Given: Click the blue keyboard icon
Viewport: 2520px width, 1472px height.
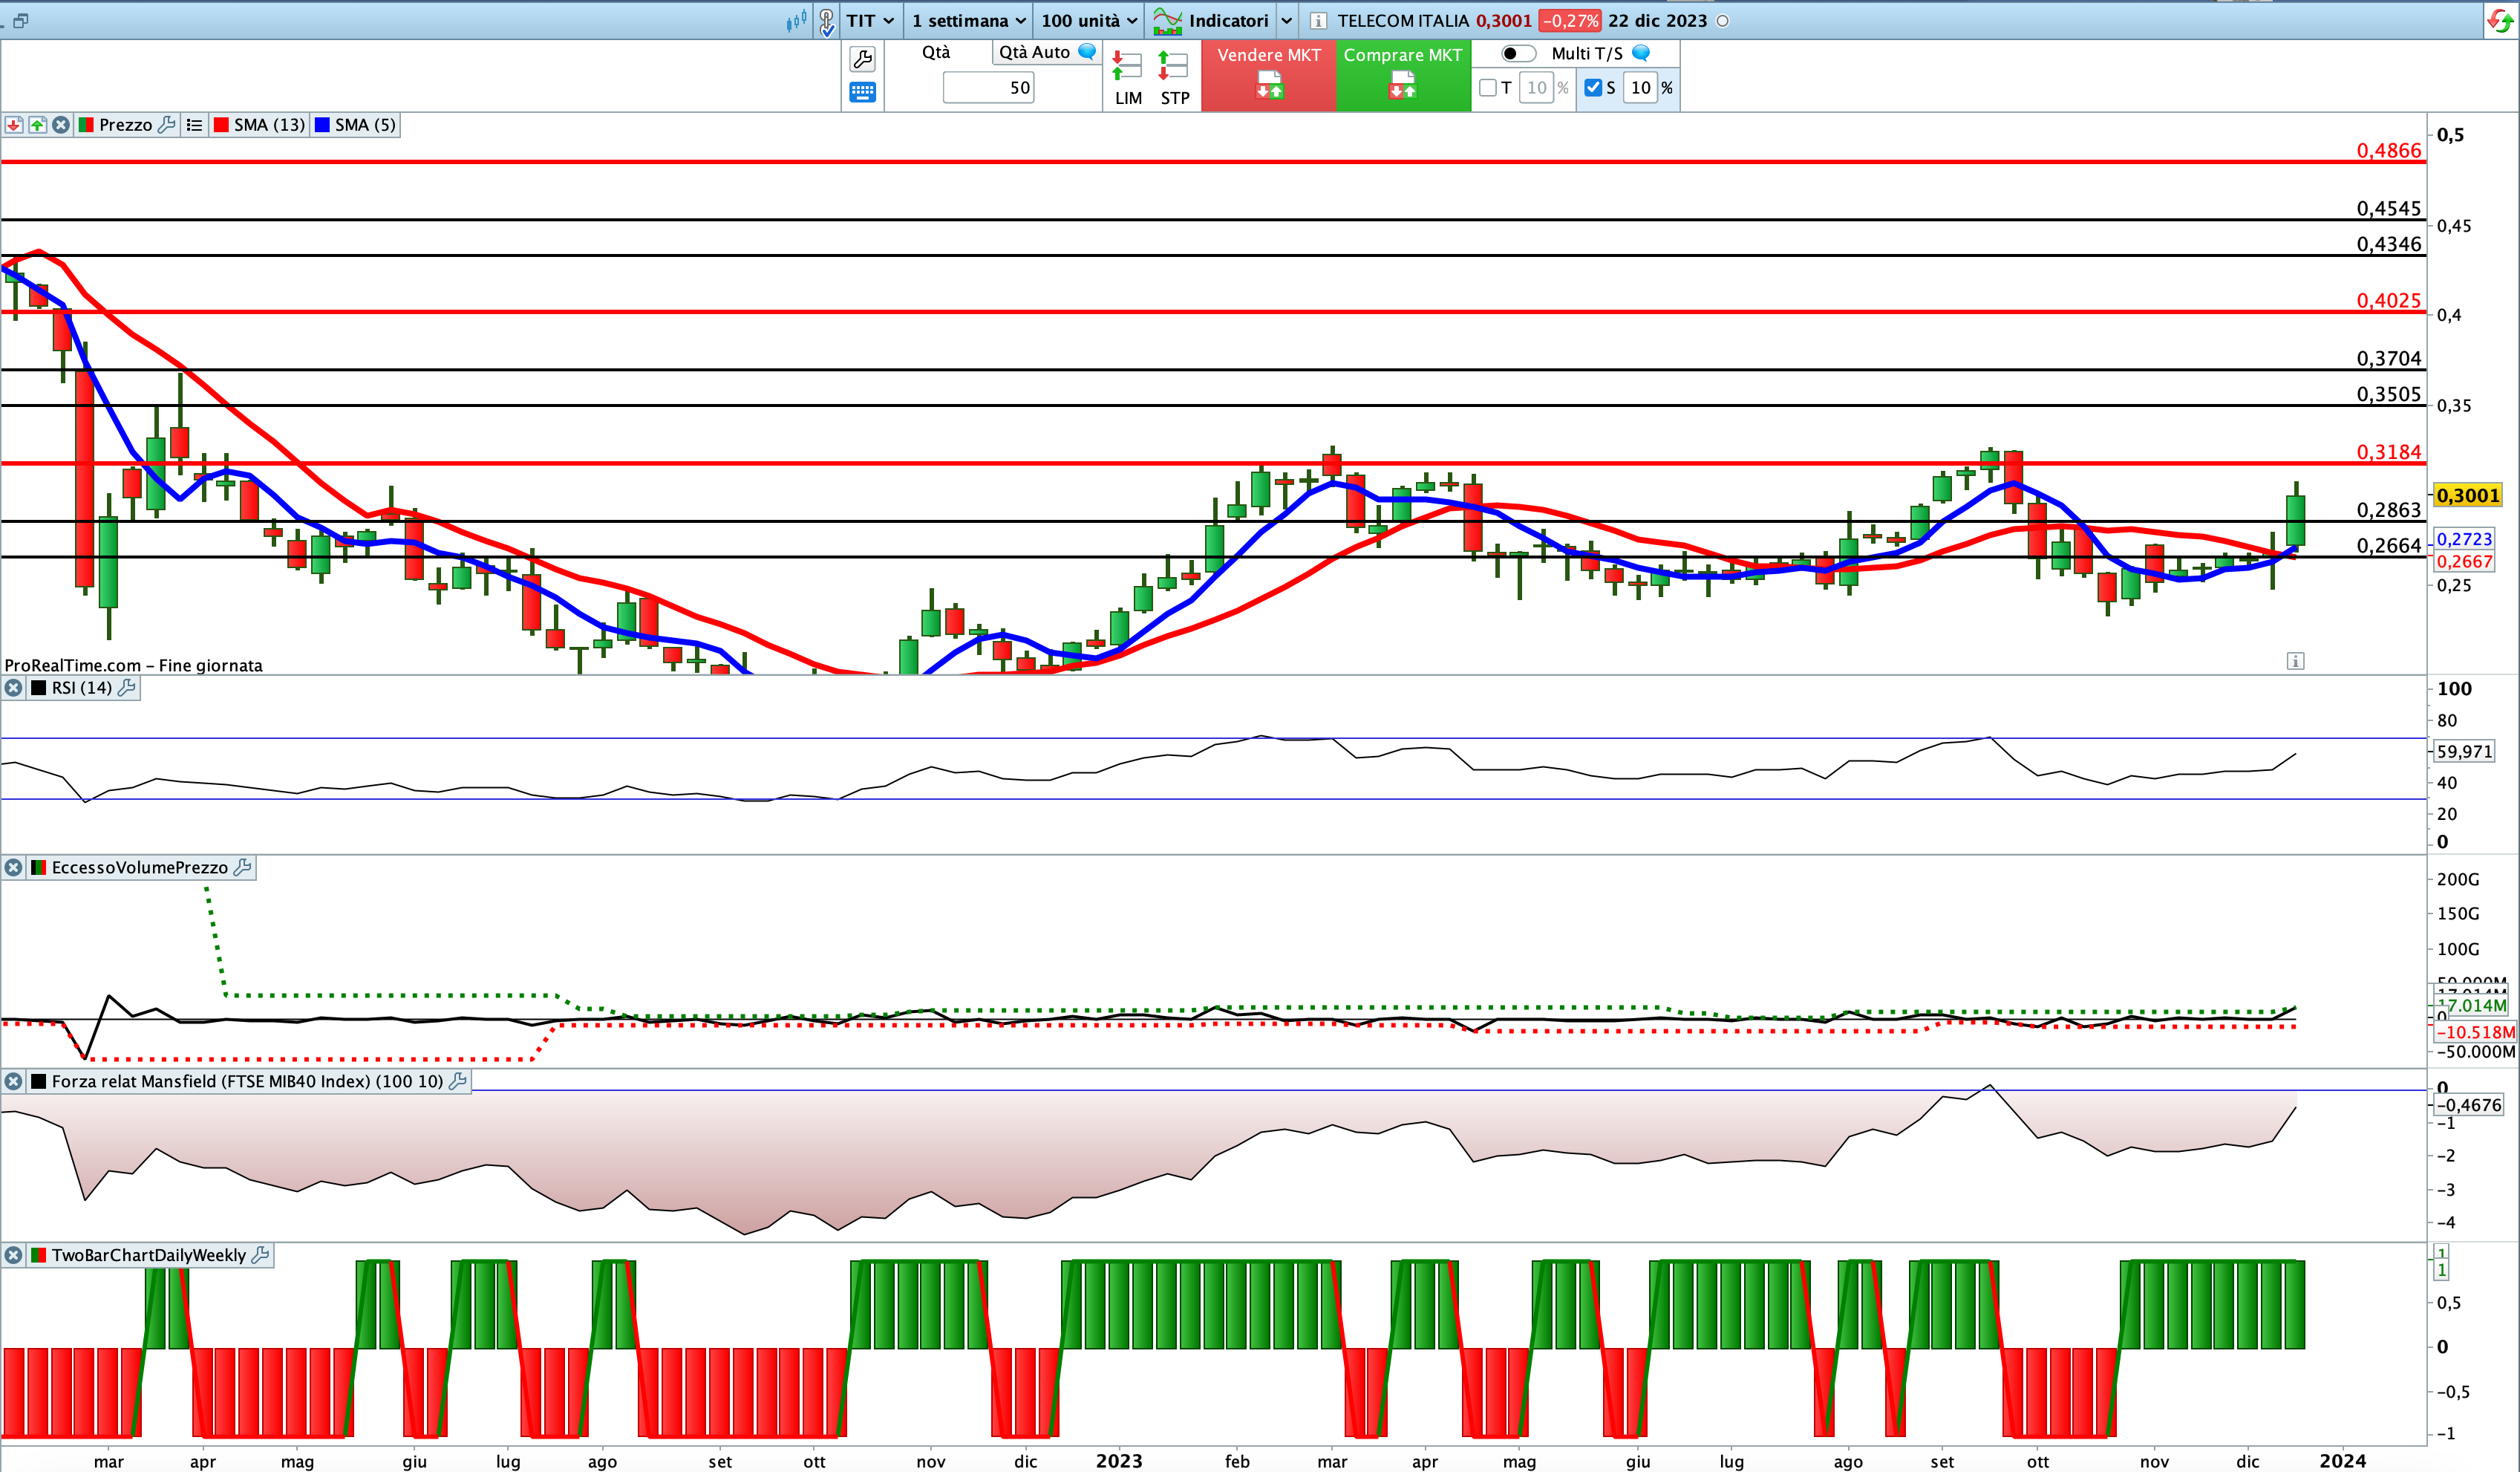Looking at the screenshot, I should point(862,92).
